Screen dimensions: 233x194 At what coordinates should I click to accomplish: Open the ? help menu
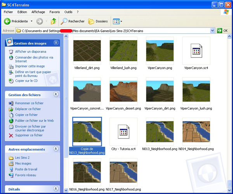coord(78,12)
